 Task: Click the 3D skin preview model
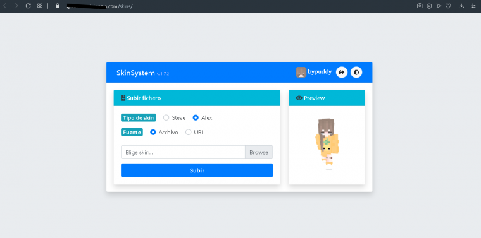[x=327, y=145]
